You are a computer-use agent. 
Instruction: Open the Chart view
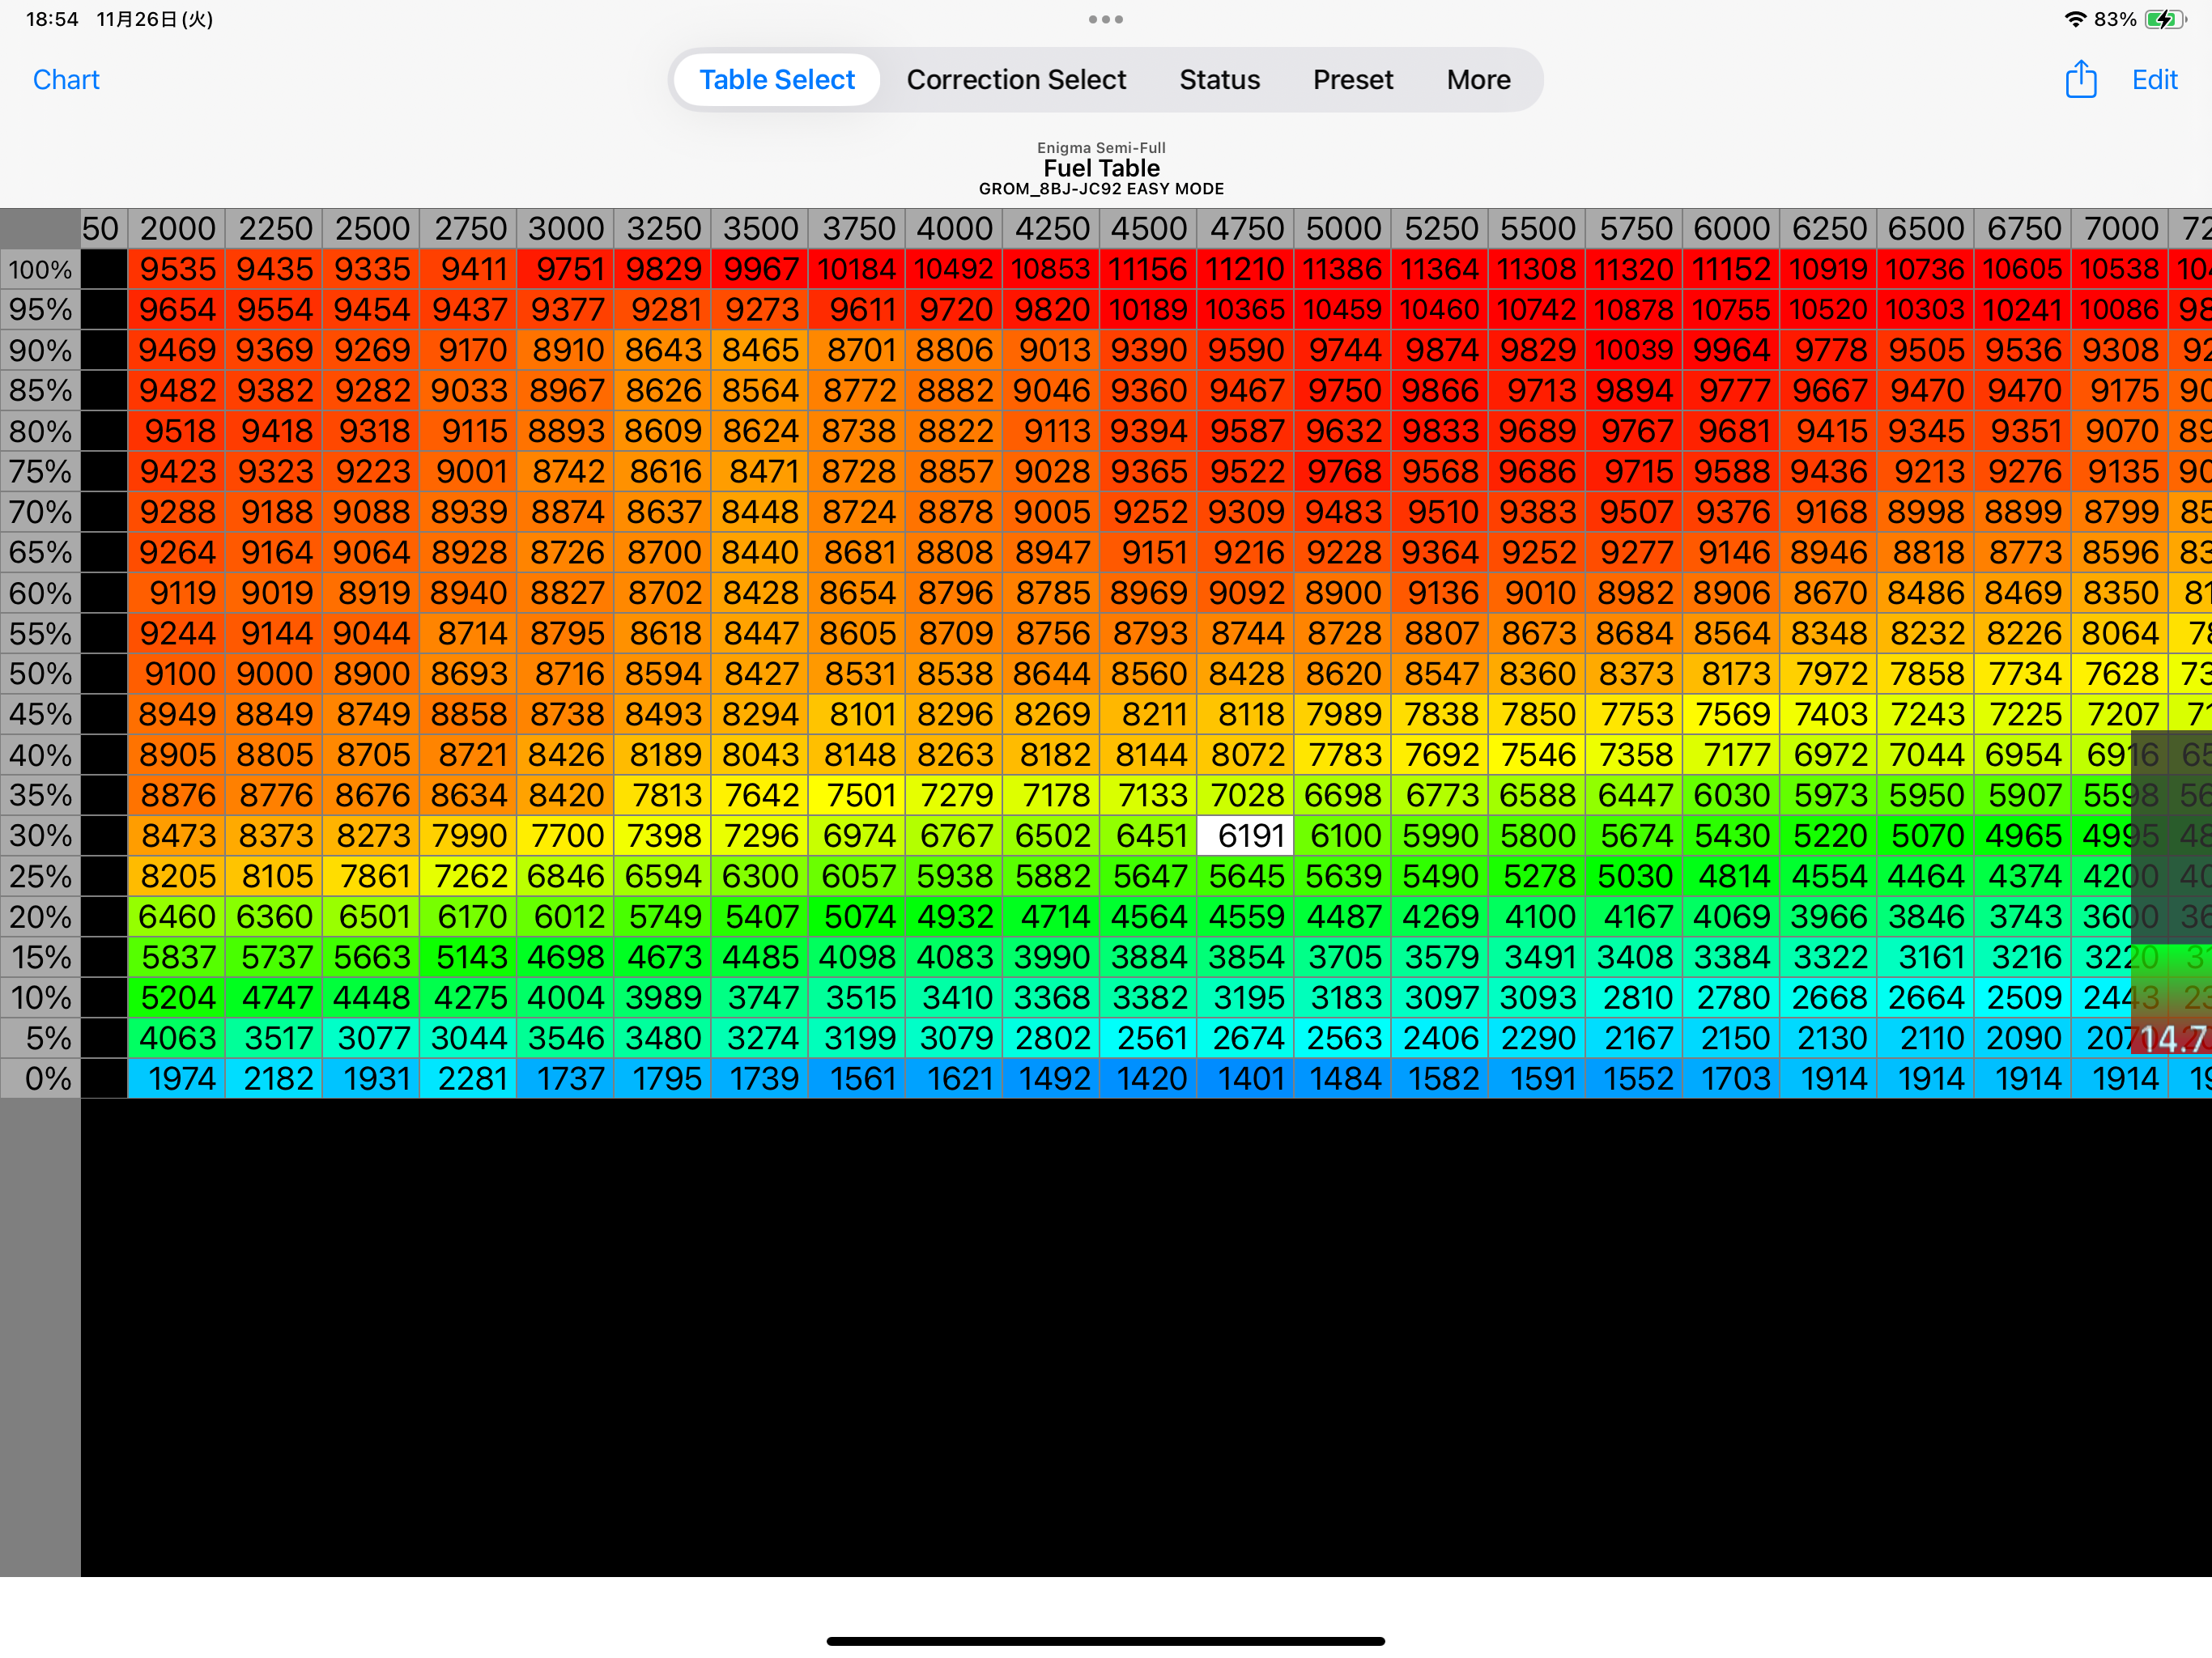(66, 80)
